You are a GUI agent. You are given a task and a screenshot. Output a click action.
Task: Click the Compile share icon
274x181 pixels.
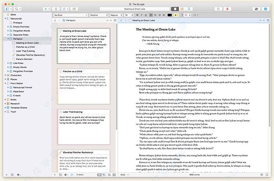tap(218, 9)
